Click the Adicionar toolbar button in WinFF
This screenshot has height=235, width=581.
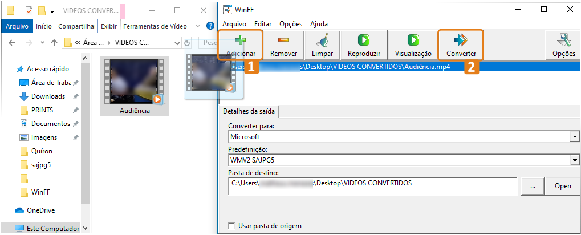pos(241,45)
